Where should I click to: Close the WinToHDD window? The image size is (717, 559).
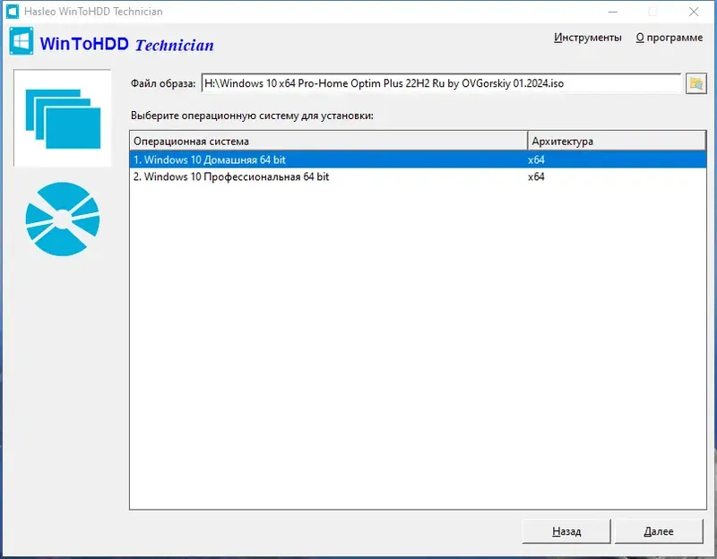click(694, 12)
